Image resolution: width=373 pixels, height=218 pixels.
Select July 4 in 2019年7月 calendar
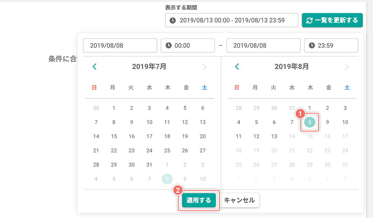(x=167, y=108)
